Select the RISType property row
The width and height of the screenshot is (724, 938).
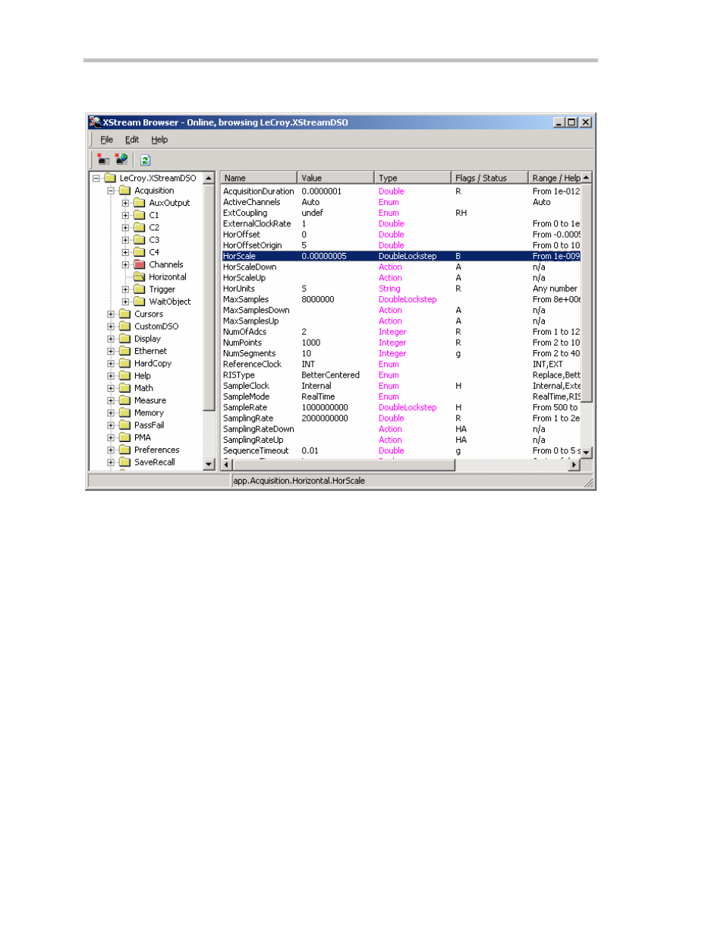[x=401, y=375]
